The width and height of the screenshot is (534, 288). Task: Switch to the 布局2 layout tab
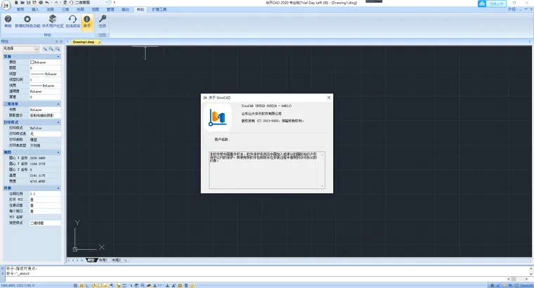[117, 260]
